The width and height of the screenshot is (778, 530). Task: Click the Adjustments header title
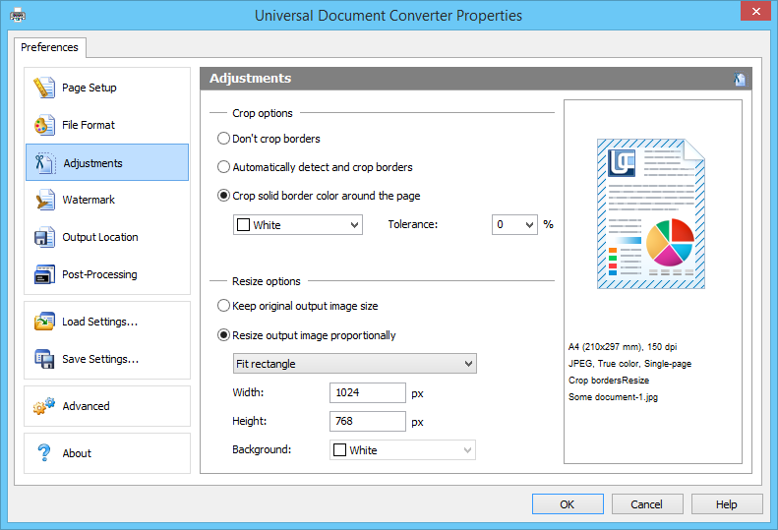[x=250, y=79]
